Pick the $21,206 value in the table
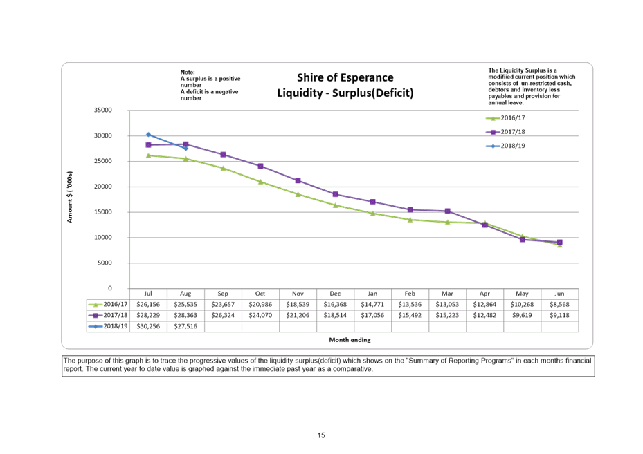 click(298, 316)
